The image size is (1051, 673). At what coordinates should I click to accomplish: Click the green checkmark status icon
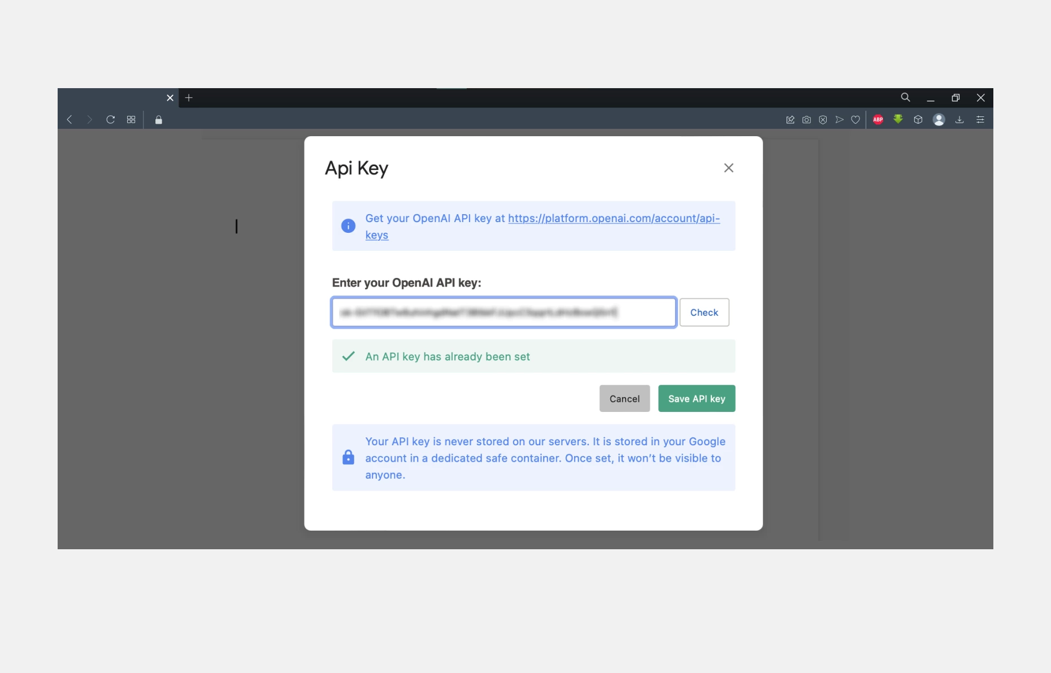(x=349, y=356)
